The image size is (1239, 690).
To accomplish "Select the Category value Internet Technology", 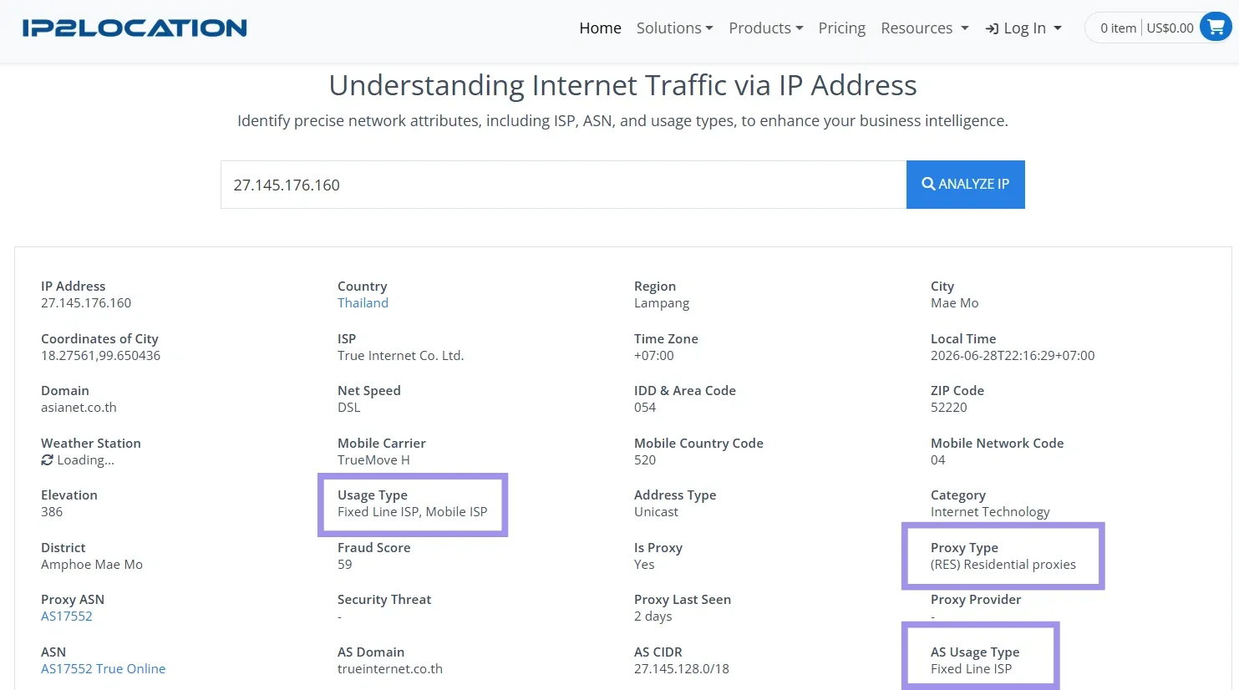I will point(990,512).
